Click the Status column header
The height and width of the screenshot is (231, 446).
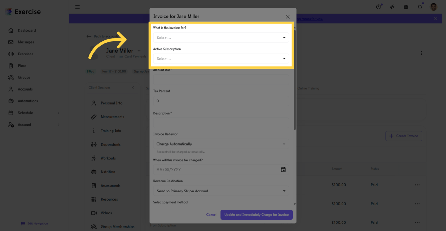coord(374,169)
